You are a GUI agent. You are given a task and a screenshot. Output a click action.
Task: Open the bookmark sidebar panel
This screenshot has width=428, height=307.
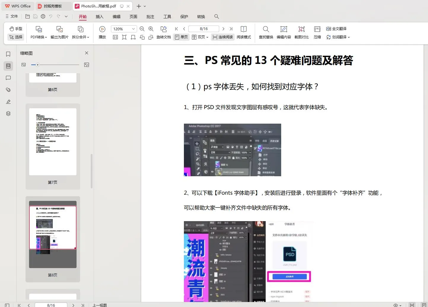[x=8, y=54]
